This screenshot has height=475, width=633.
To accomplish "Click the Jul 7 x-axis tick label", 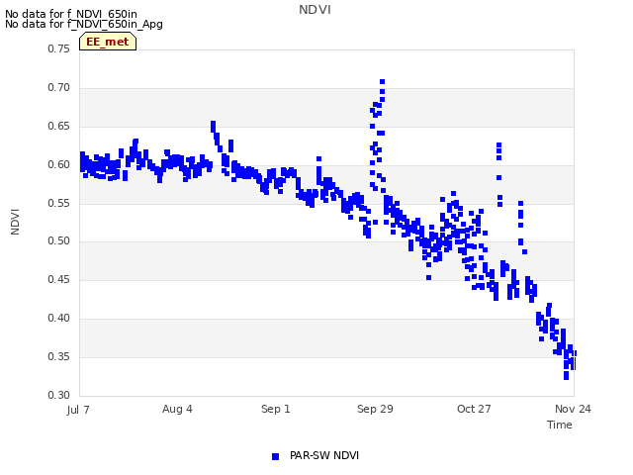I will click(78, 410).
